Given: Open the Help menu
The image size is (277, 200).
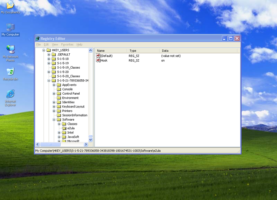Looking at the screenshot, I should (x=79, y=44).
